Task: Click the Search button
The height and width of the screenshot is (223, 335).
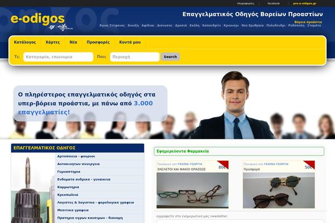Action: click(170, 57)
